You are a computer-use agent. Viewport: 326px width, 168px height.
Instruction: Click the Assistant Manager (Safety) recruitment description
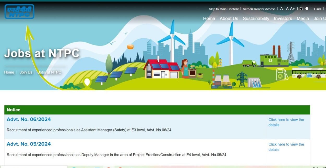[x=89, y=130]
